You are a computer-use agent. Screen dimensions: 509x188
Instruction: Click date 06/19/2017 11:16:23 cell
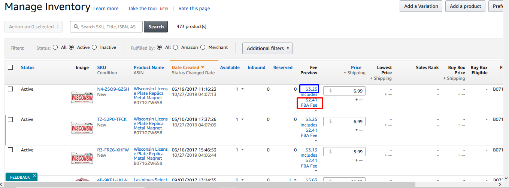coord(194,89)
